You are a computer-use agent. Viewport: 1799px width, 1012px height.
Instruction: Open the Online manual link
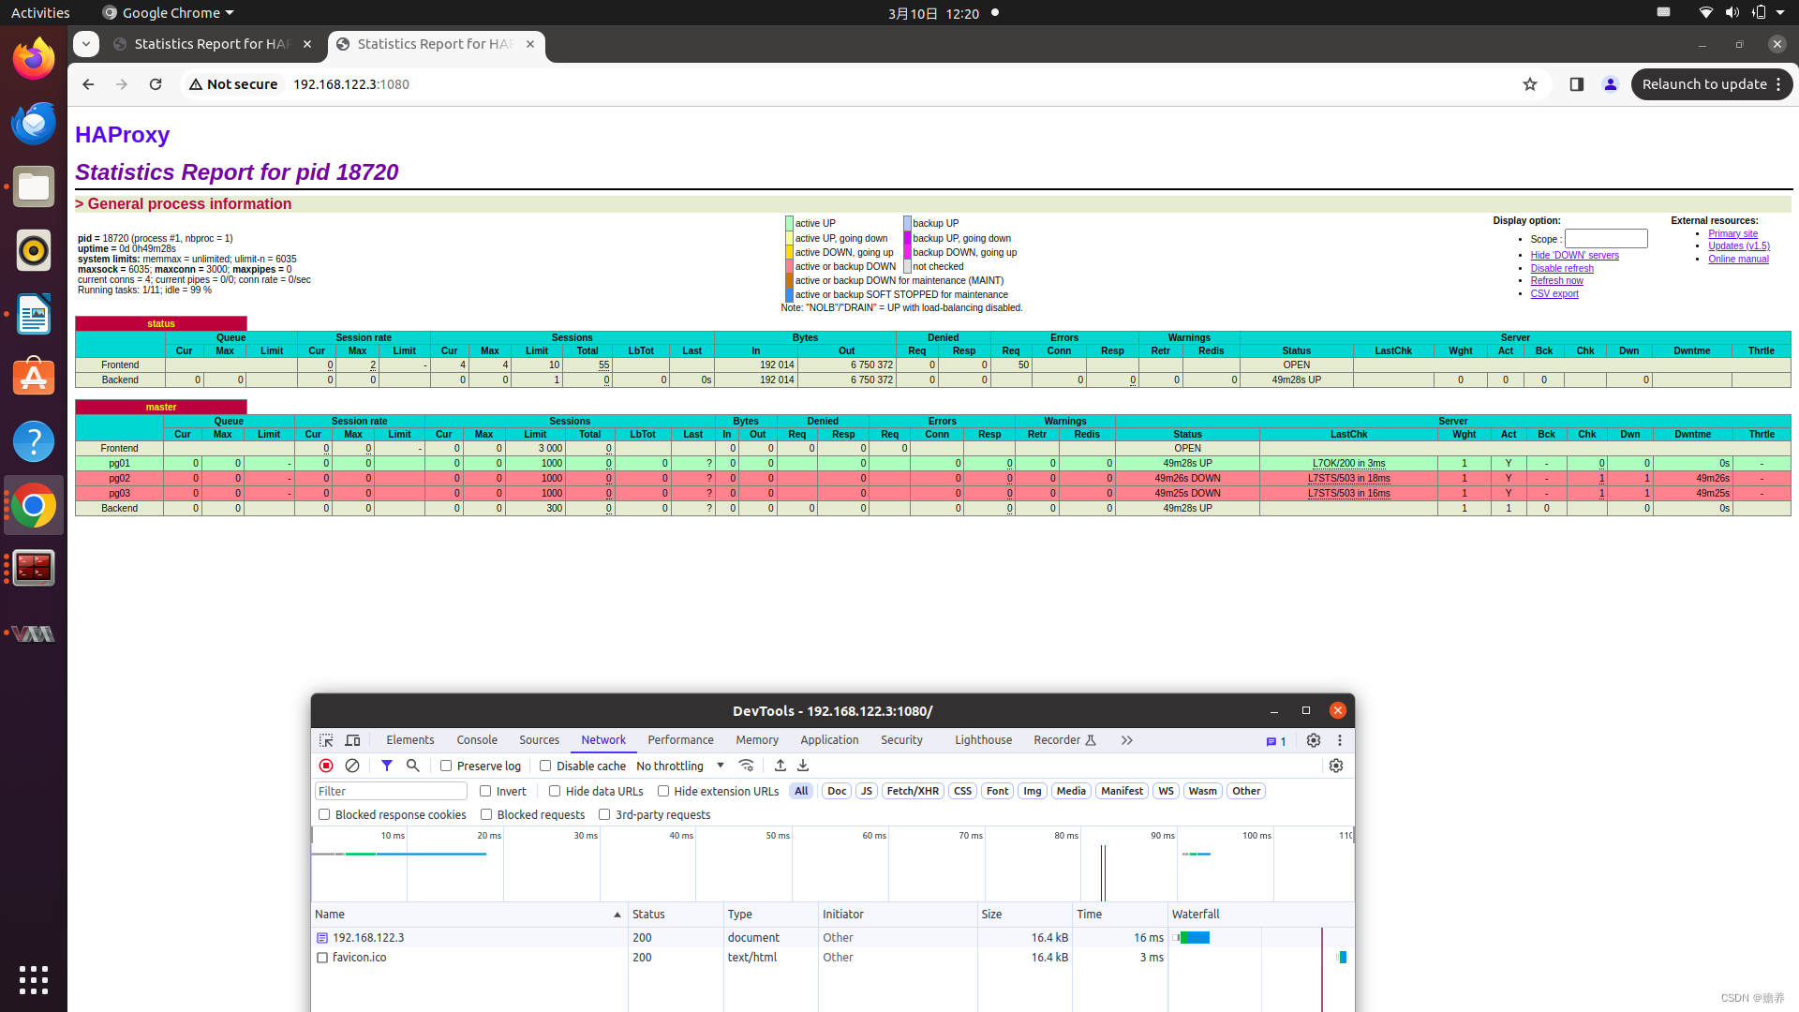pyautogui.click(x=1738, y=259)
